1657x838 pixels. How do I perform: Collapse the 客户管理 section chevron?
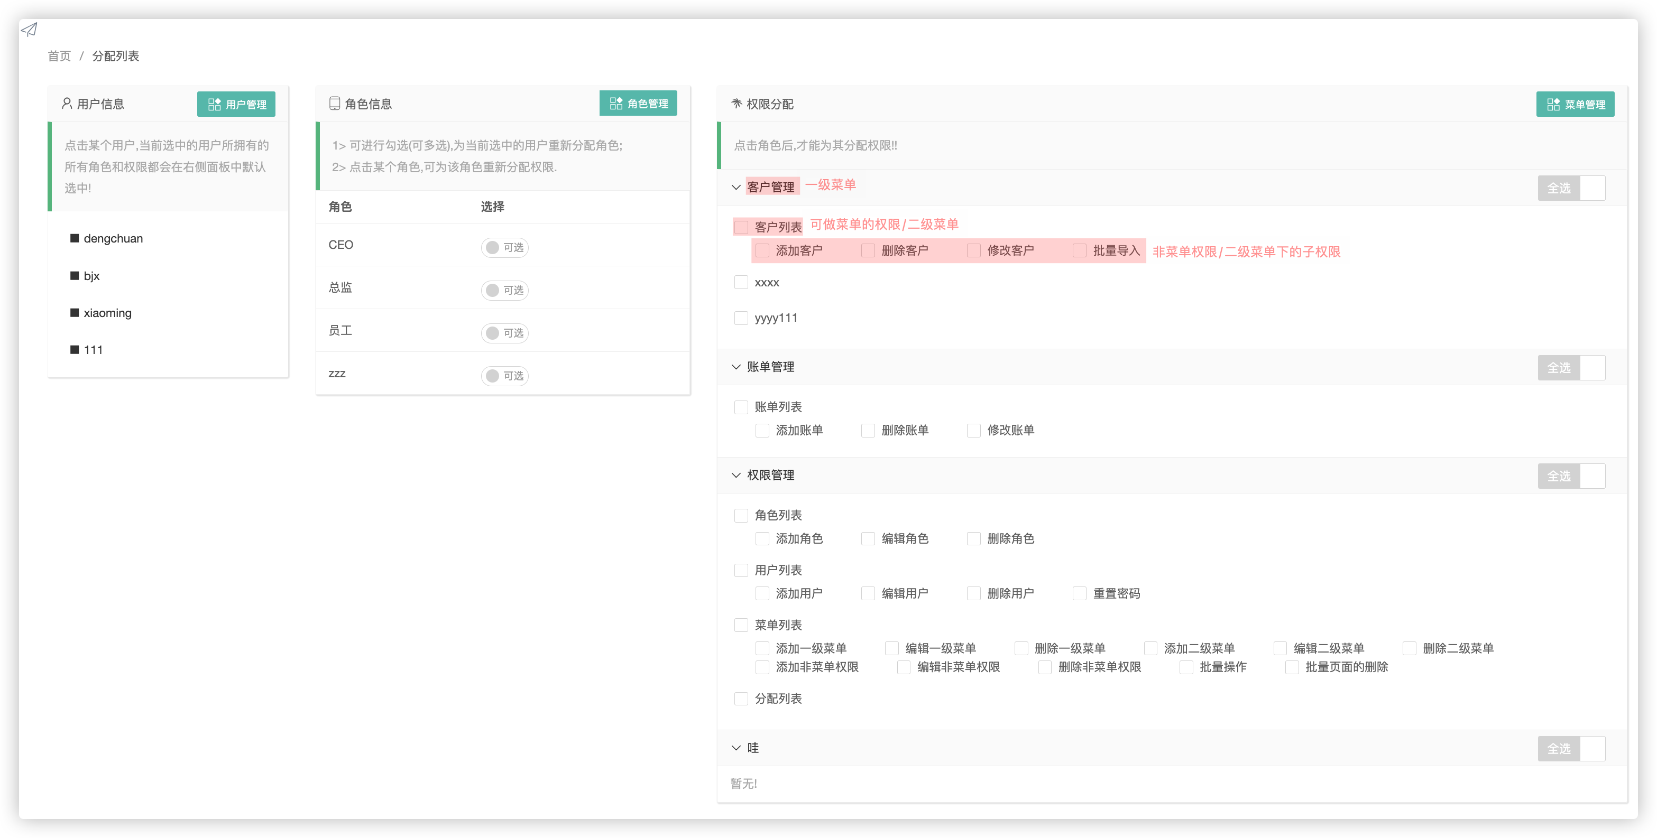[736, 187]
